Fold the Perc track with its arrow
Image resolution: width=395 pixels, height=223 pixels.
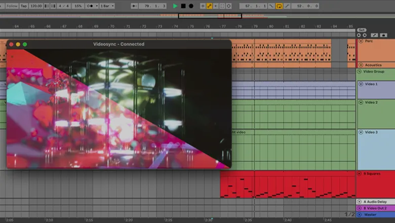tap(361, 41)
